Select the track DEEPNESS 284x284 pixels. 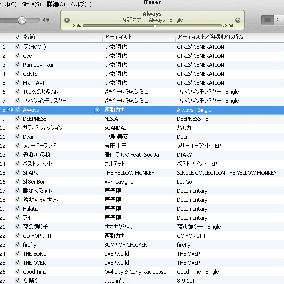(x=35, y=119)
